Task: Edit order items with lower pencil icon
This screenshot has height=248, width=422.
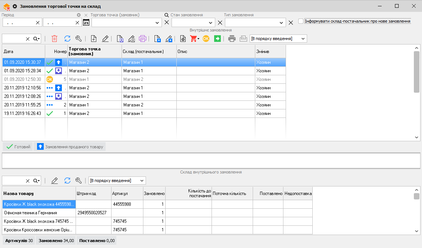Action: click(x=54, y=181)
